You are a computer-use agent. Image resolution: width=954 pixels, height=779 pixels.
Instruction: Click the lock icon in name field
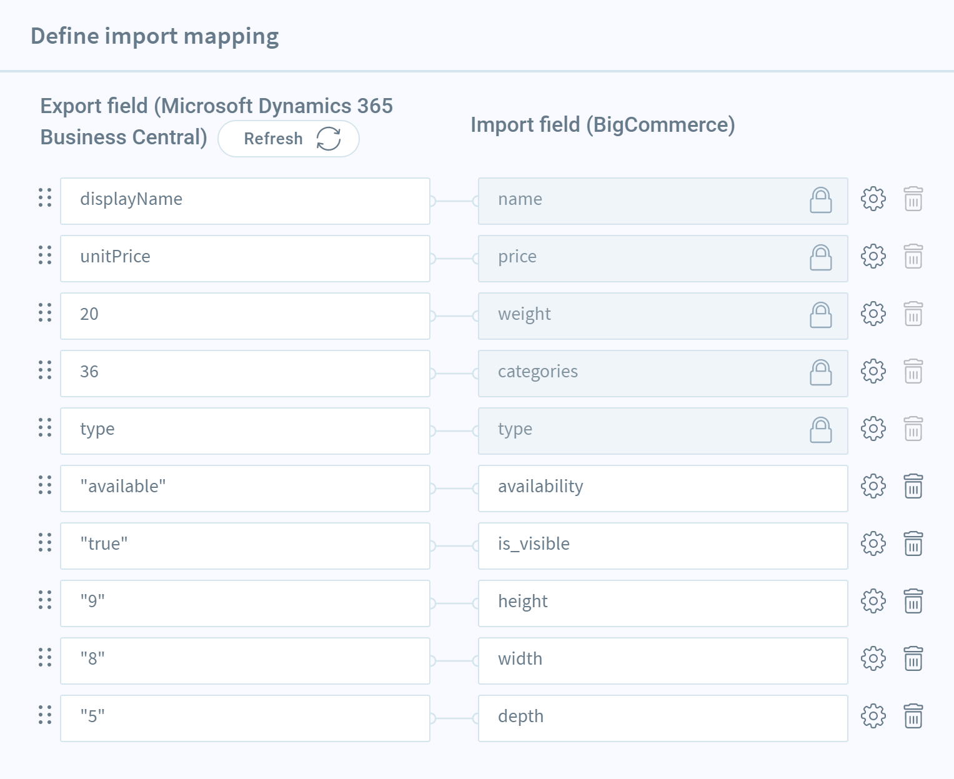(821, 200)
